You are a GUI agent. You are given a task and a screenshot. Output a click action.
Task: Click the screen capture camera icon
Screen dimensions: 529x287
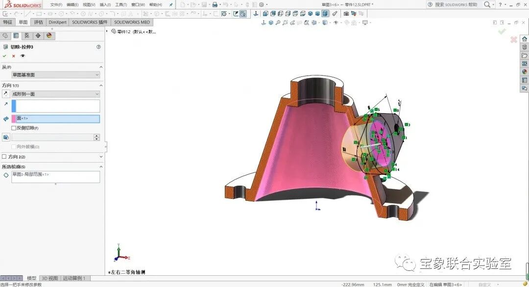click(x=346, y=14)
